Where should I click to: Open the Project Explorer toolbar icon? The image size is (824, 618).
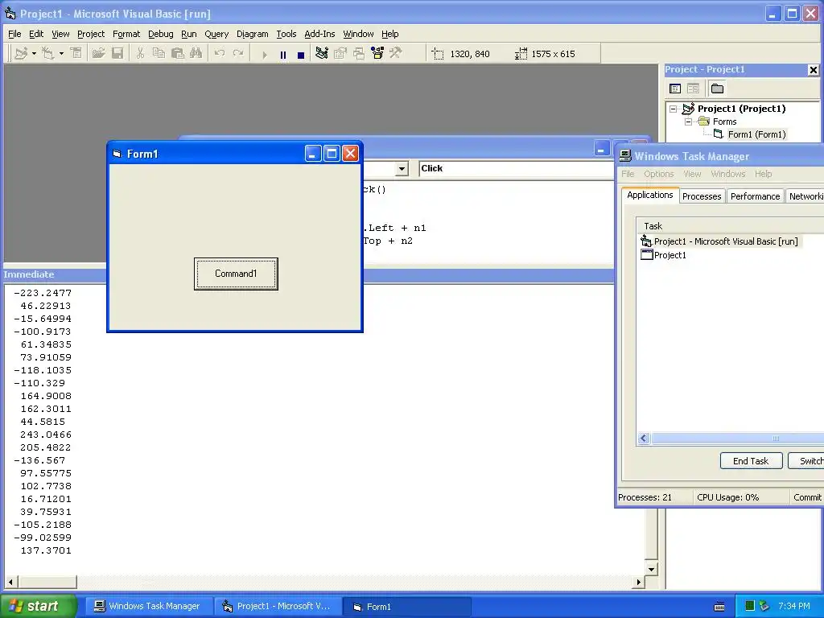click(x=322, y=54)
